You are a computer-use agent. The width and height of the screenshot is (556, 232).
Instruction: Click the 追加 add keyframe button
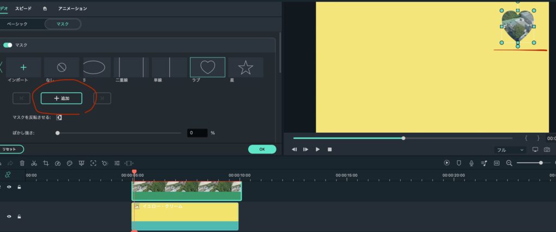pos(61,98)
